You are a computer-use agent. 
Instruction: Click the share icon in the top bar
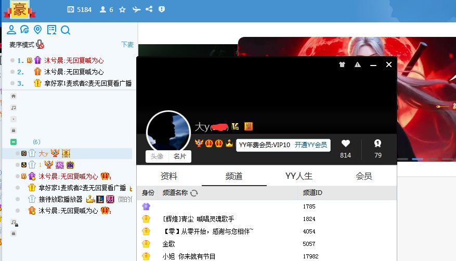[x=149, y=9]
